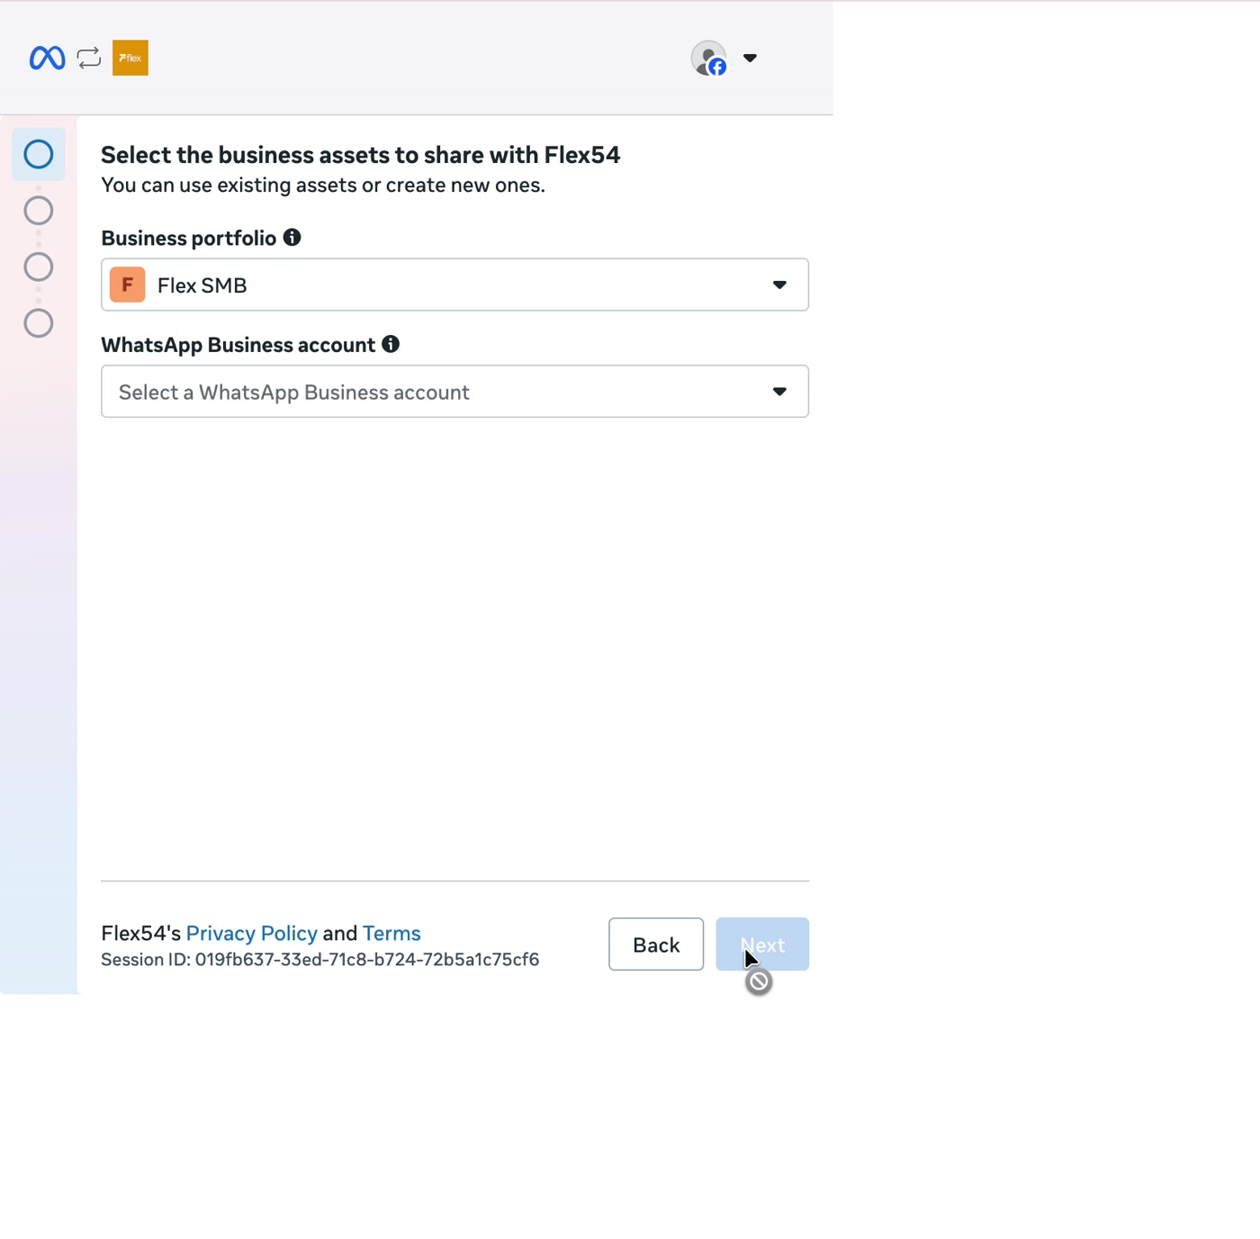Click the WhatsApp Business account label
Viewport: 1260px width, 1239px height.
pos(238,345)
